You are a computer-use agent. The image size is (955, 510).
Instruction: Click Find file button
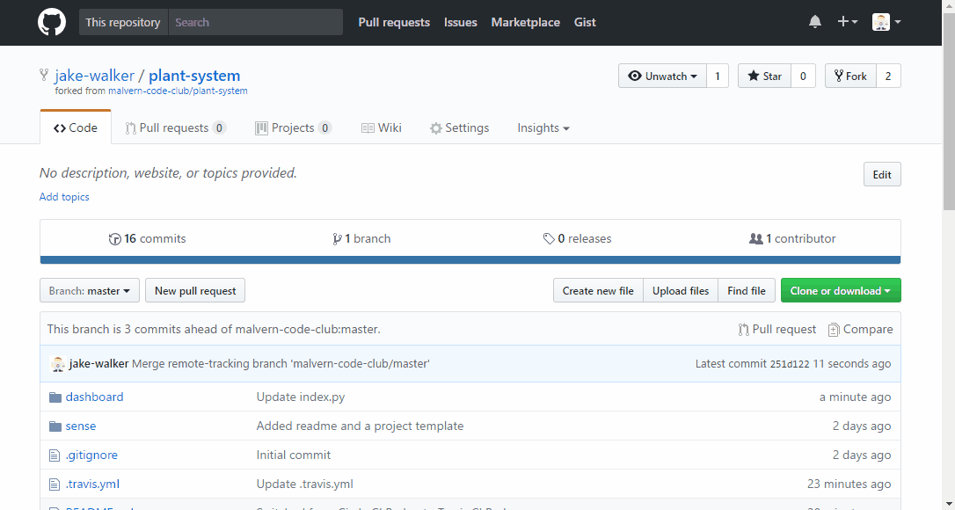746,291
